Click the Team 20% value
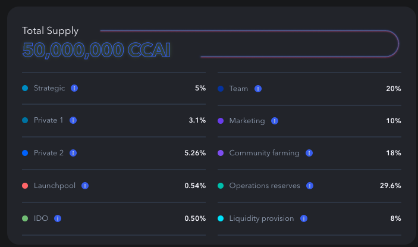This screenshot has width=418, height=247. (394, 89)
